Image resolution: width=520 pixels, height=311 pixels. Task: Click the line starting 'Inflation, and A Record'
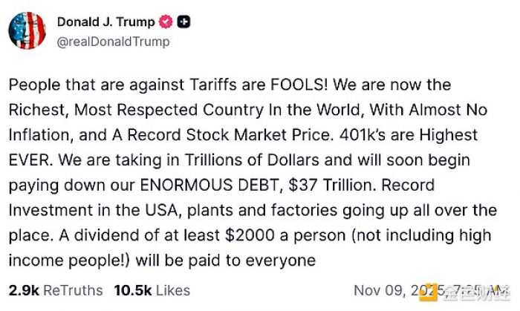point(244,135)
